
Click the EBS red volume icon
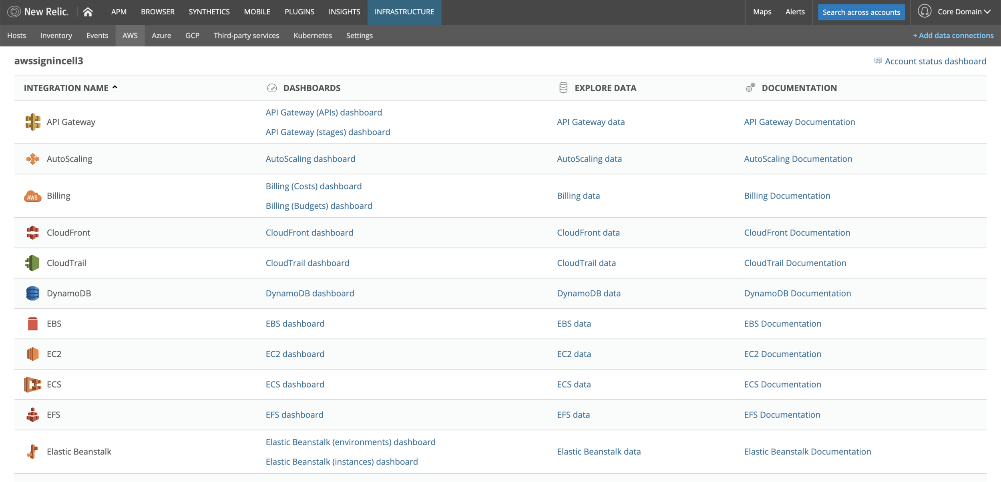point(33,324)
